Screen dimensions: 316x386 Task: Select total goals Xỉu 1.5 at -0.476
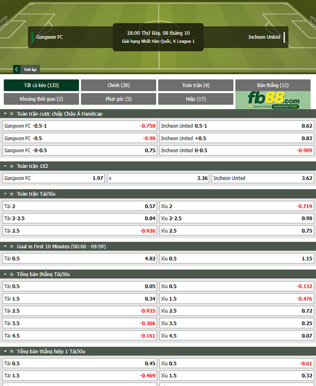tap(236, 299)
